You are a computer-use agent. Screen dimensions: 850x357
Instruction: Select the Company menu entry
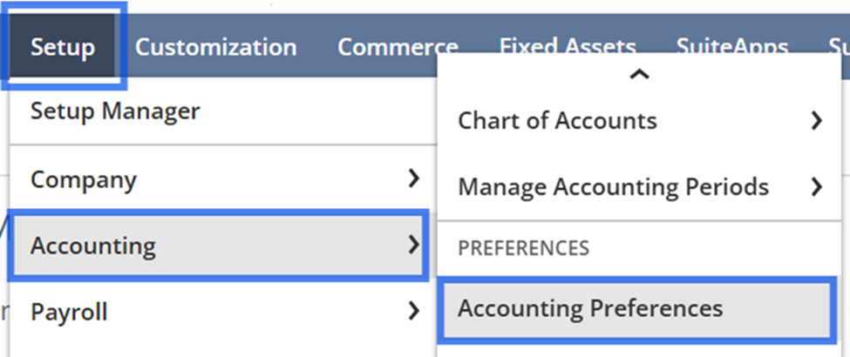tap(84, 180)
